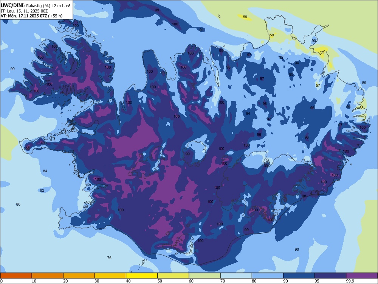Click the orange 10–20 legend swatch
The image size is (378, 284).
click(48, 276)
